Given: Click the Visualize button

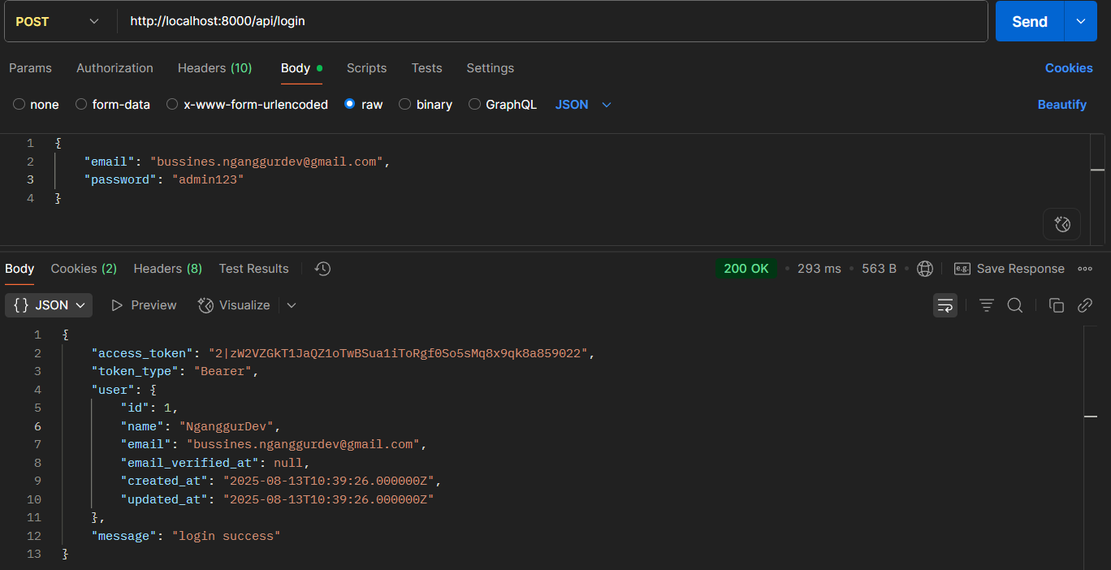Looking at the screenshot, I should pos(234,305).
